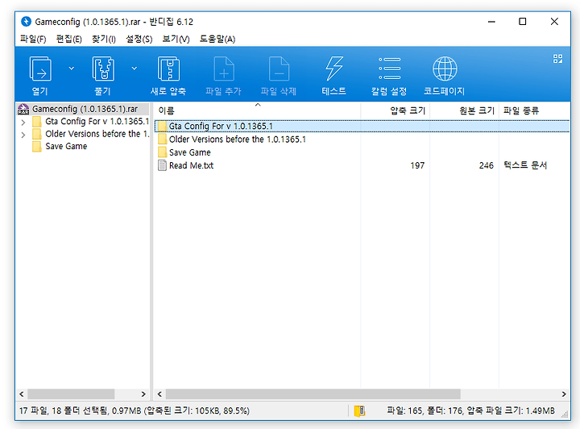Expand Gta Config For v tree node
The height and width of the screenshot is (429, 580).
click(x=23, y=122)
